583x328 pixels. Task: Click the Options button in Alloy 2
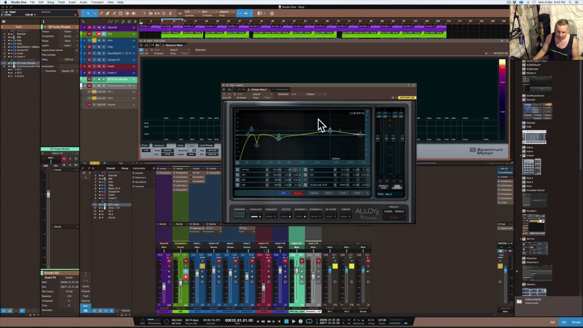314,193
